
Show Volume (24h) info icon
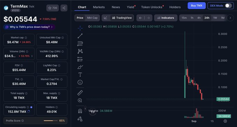27,51
